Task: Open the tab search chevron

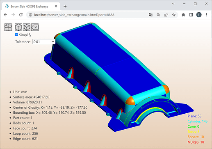Action: (x=173, y=4)
